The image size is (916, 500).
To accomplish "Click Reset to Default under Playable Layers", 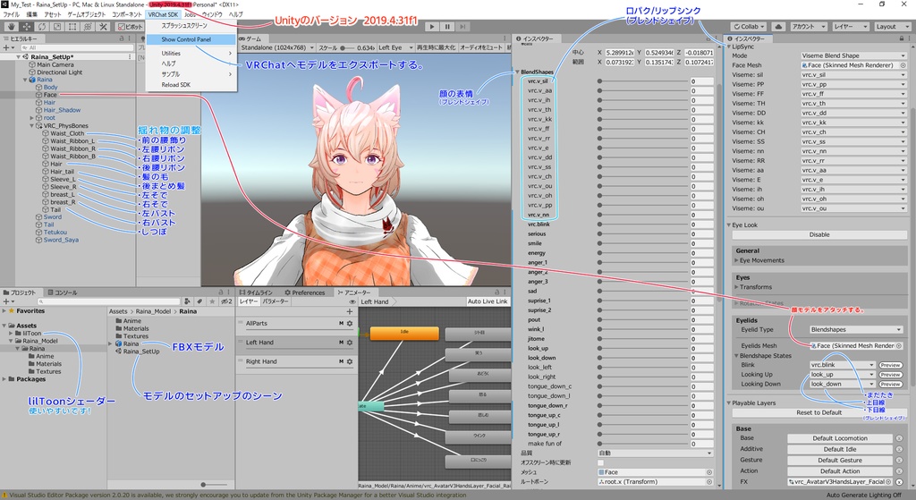I will point(819,412).
